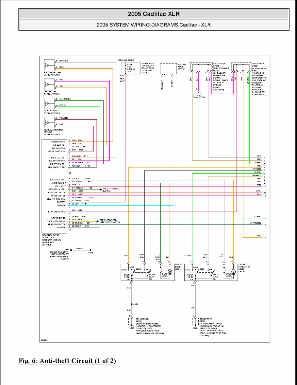Click the 'RFA CLASS 2 DATA' pin label

57,211
